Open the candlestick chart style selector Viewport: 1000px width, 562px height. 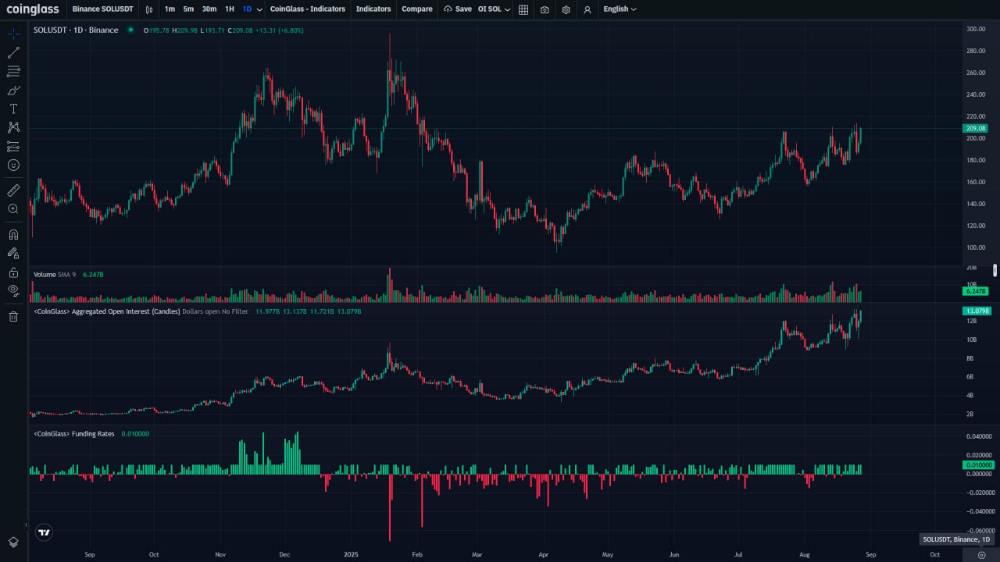coord(149,9)
